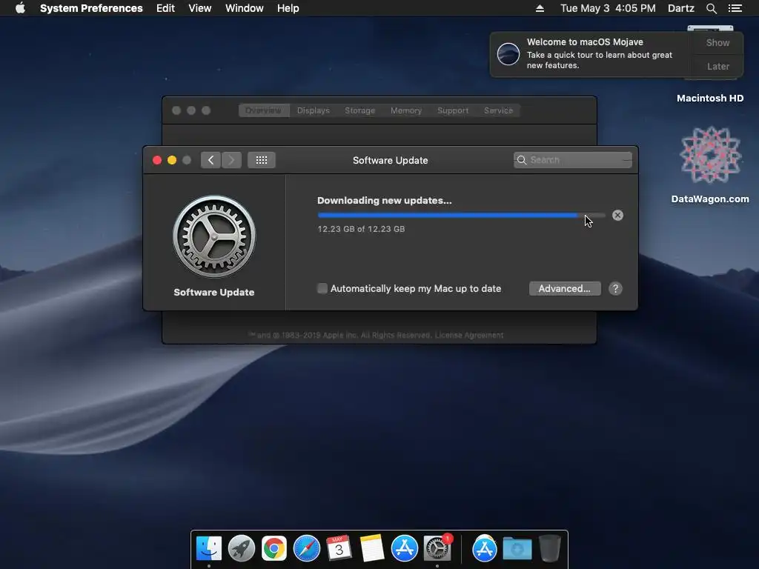Open Spotlight search magnifier icon
Screen dimensions: 759x569
[x=711, y=8]
